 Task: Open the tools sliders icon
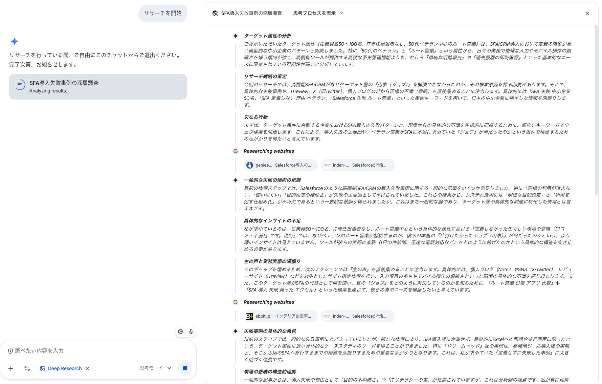pos(27,368)
